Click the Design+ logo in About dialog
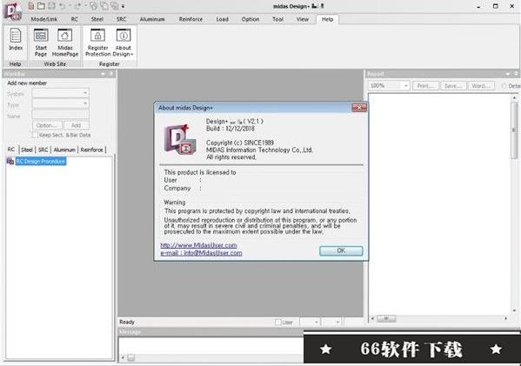The height and width of the screenshot is (366, 521). click(180, 139)
